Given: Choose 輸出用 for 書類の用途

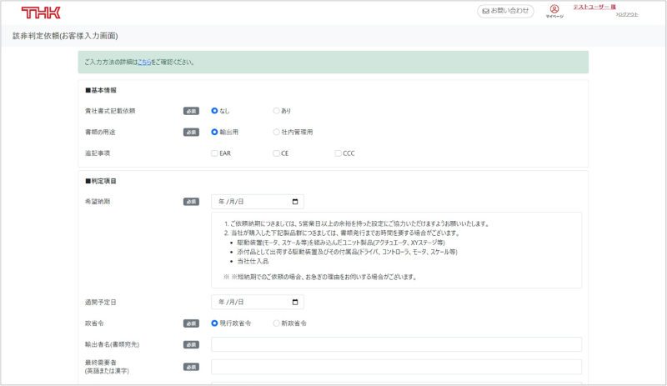Looking at the screenshot, I should tap(214, 132).
